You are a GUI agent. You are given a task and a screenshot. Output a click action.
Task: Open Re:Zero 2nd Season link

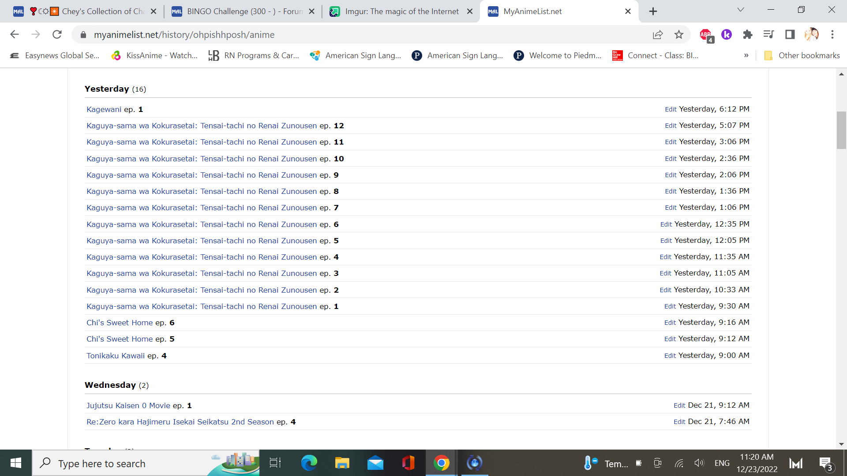[x=180, y=422]
